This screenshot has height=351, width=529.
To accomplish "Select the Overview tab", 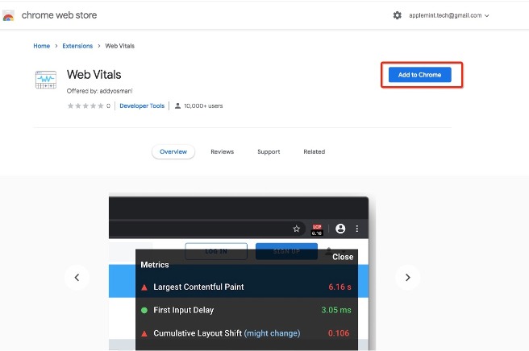I will tap(173, 151).
